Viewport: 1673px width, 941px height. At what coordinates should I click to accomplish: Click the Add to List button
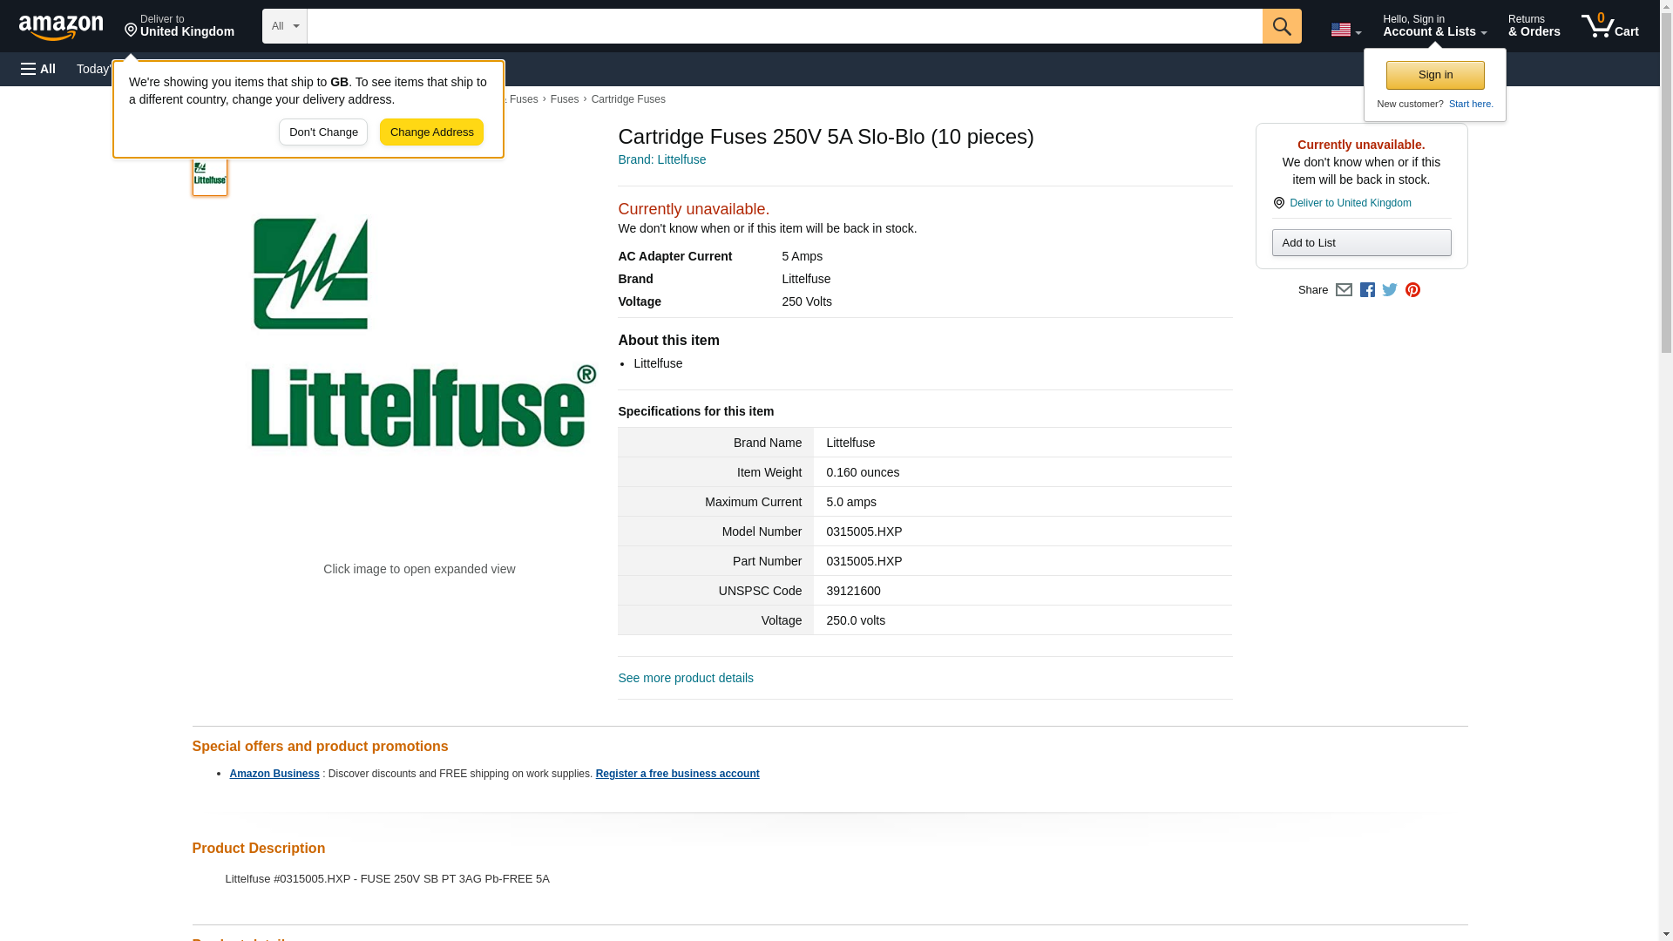click(1361, 243)
